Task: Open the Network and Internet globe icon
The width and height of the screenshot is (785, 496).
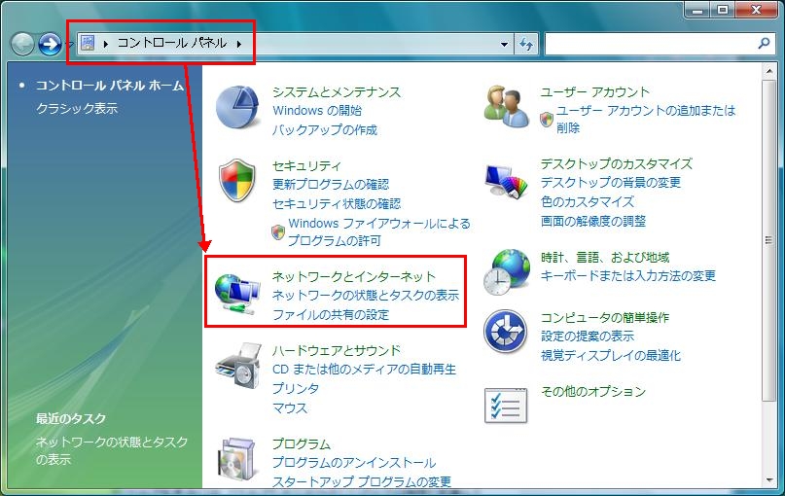Action: click(x=237, y=295)
